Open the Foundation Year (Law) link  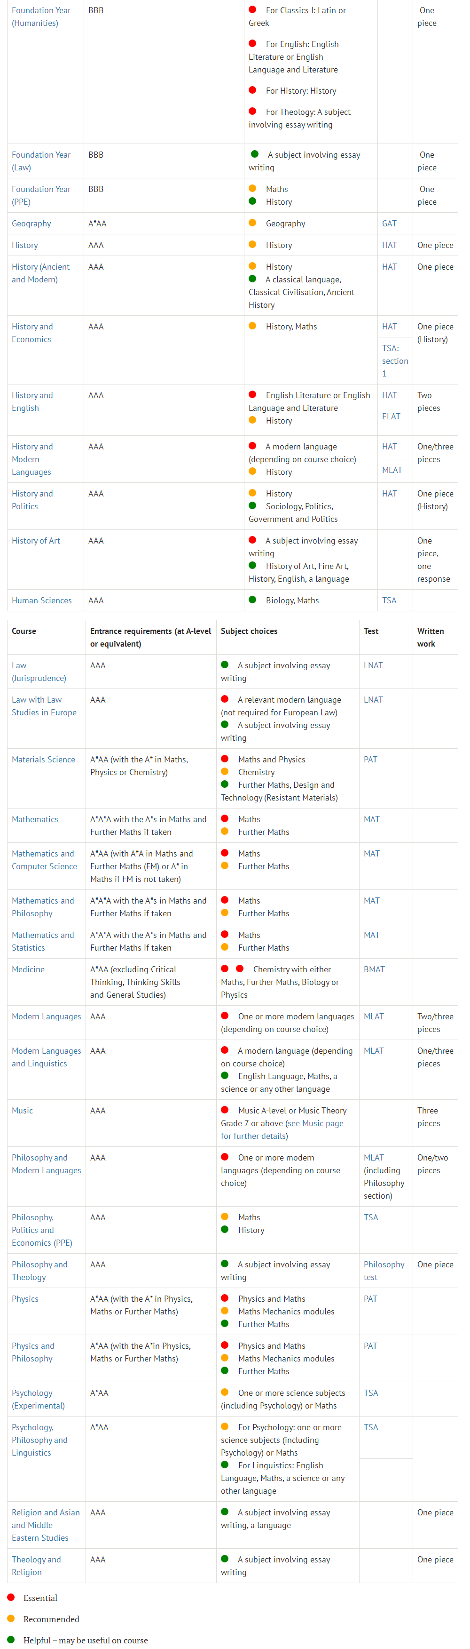click(x=41, y=160)
